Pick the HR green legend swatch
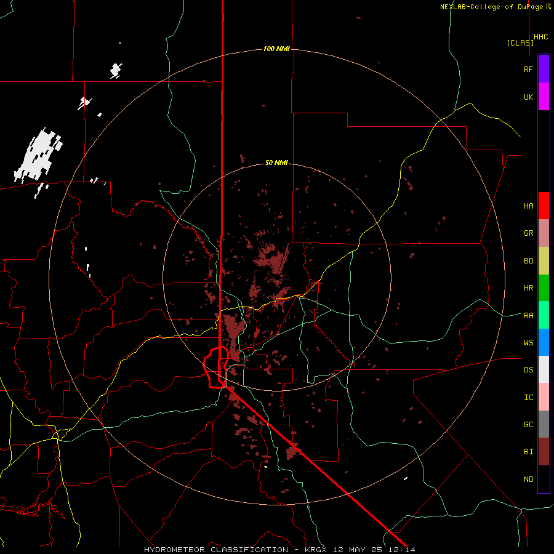This screenshot has width=554, height=554. [x=544, y=287]
